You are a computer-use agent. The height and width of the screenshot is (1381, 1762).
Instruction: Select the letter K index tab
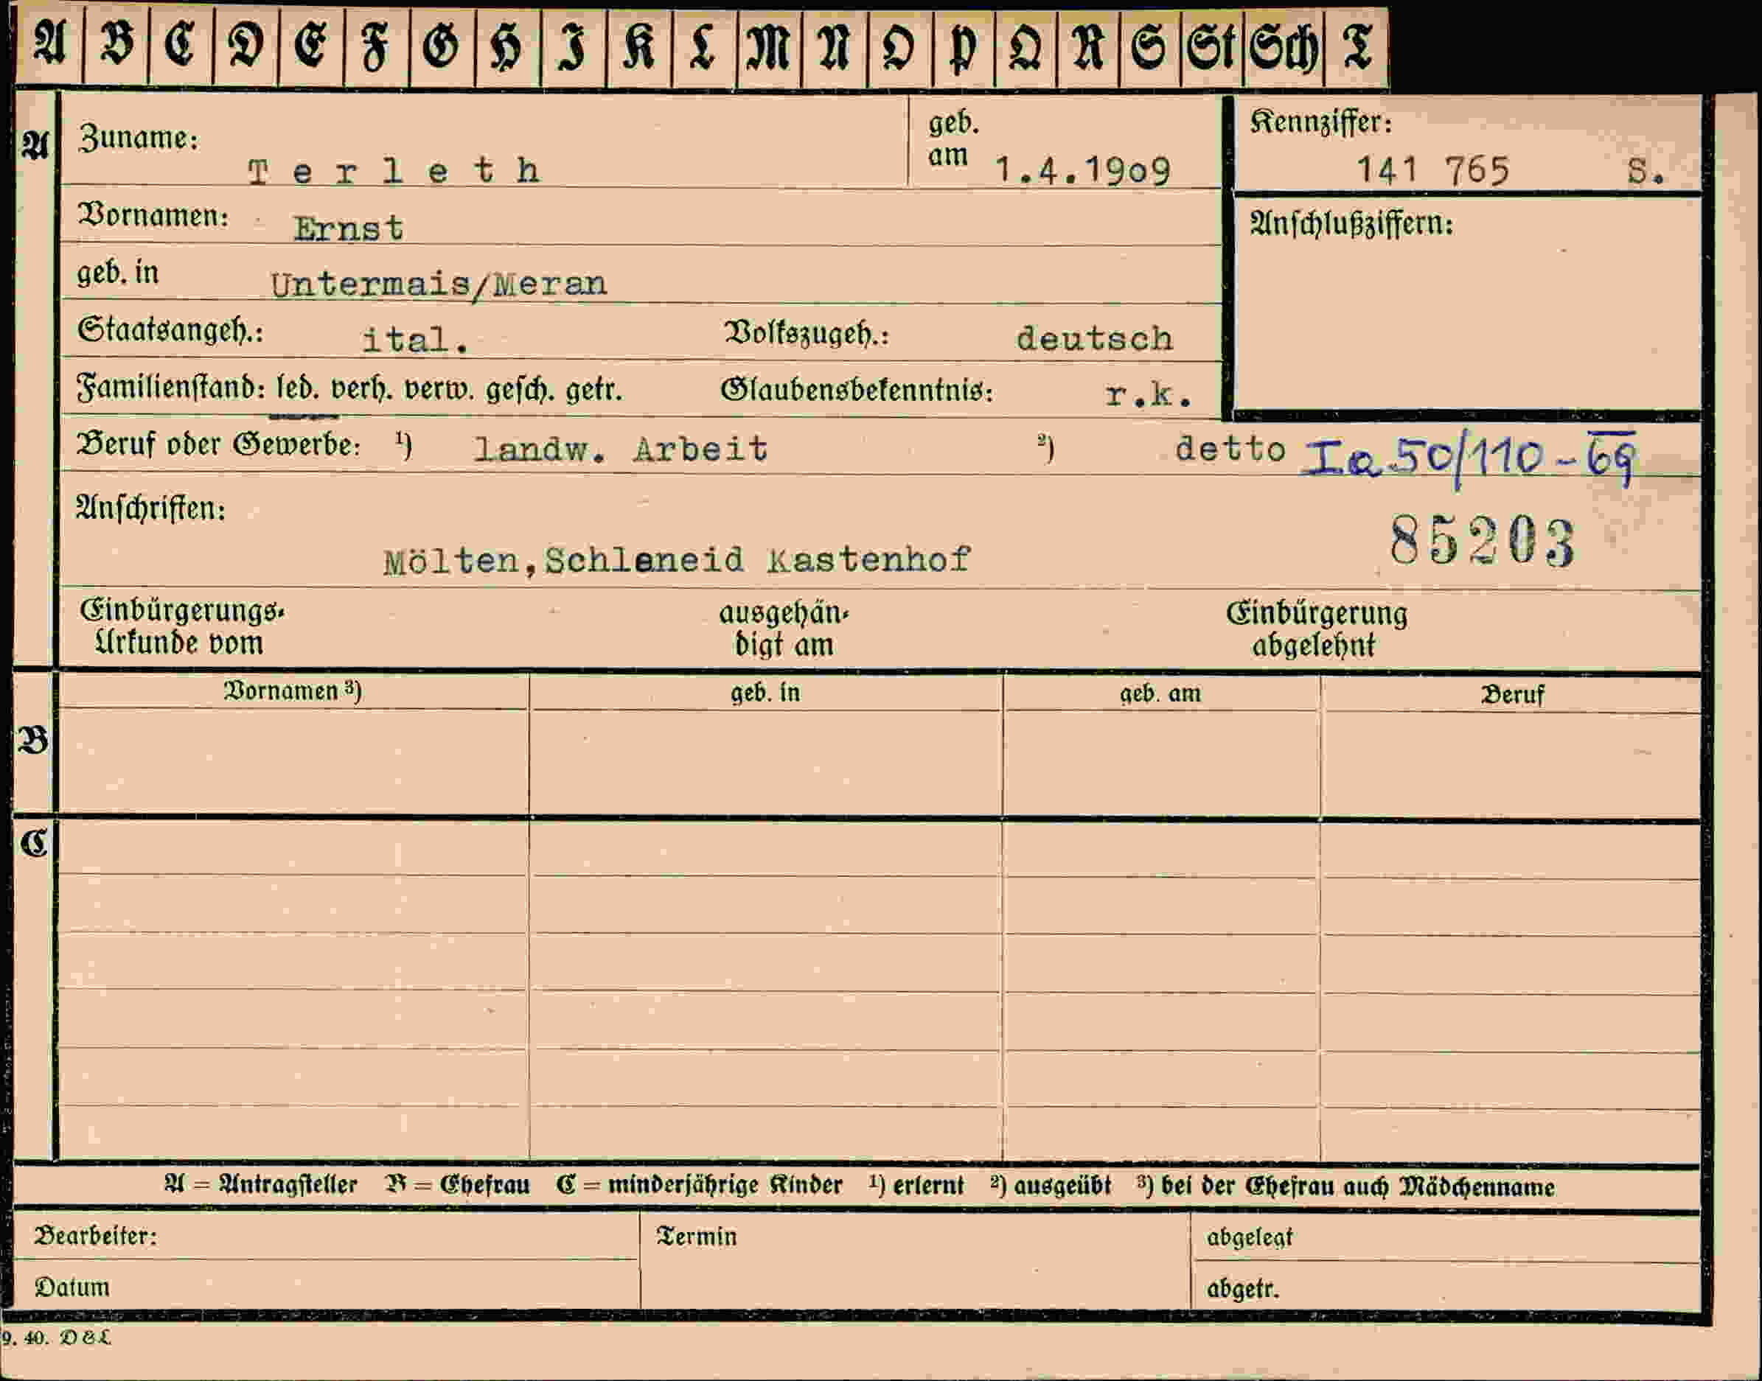(639, 46)
